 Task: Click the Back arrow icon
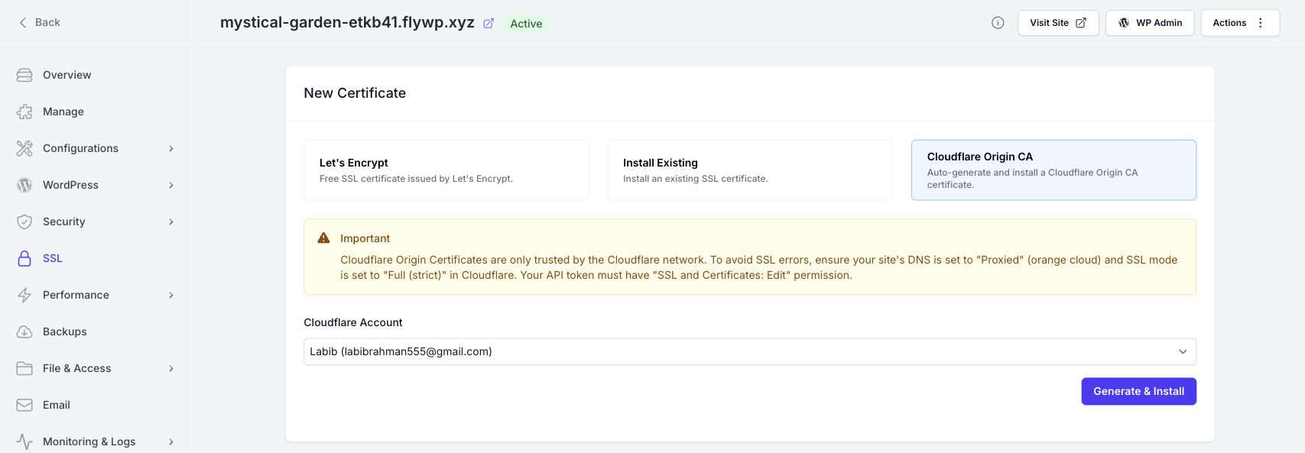tap(23, 22)
